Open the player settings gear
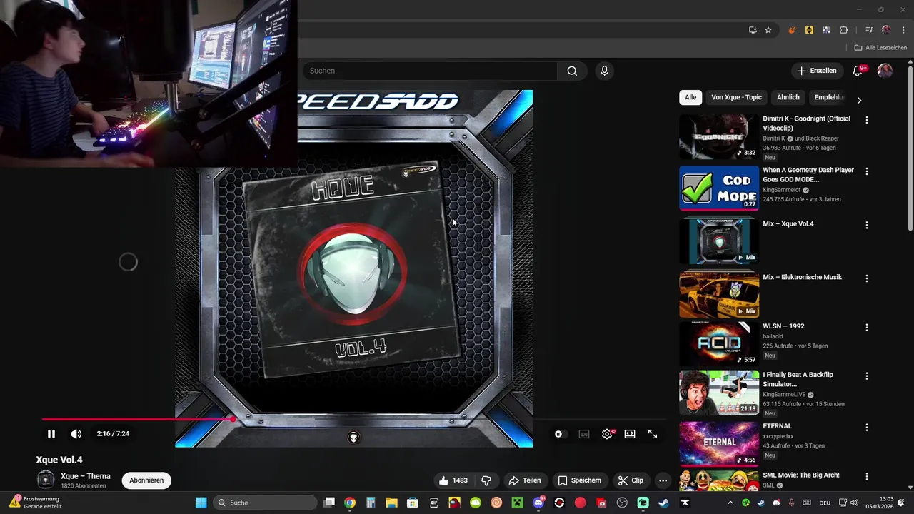Image resolution: width=914 pixels, height=514 pixels. [x=607, y=434]
